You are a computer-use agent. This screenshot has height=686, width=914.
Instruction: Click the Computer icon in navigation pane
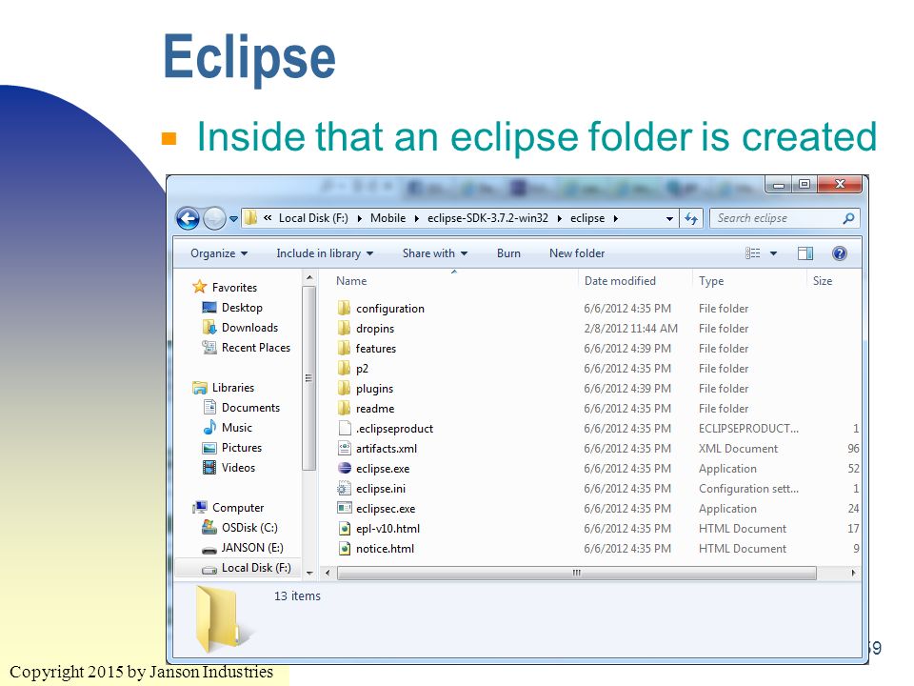point(201,507)
